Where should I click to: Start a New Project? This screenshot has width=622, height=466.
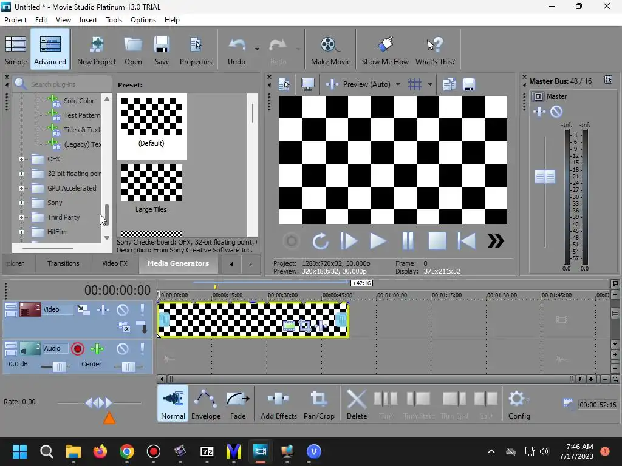coord(97,50)
